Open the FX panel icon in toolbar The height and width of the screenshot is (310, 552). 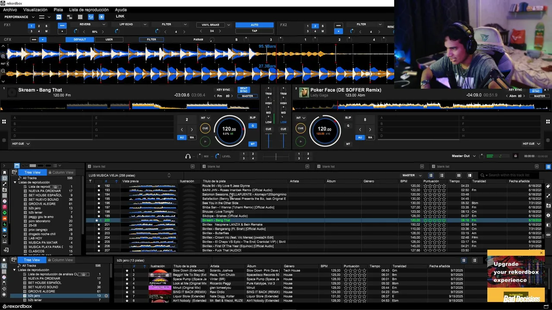[x=59, y=17]
